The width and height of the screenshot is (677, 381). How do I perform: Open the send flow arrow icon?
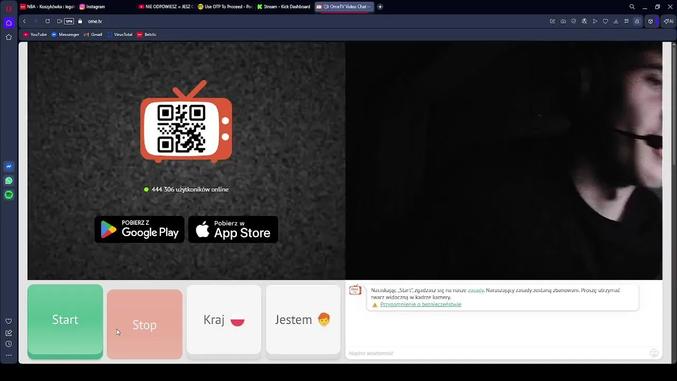[595, 21]
